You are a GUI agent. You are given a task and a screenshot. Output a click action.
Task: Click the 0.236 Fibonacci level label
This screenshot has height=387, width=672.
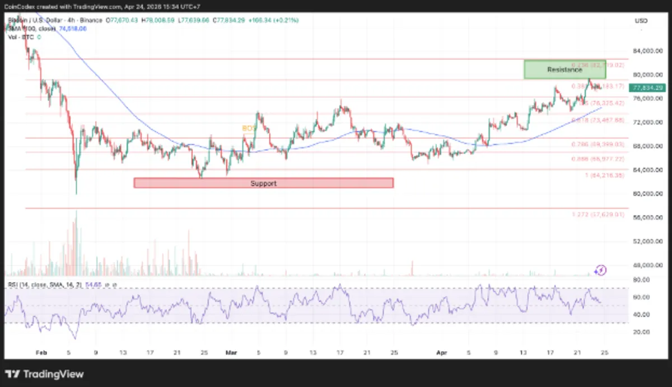(598, 65)
